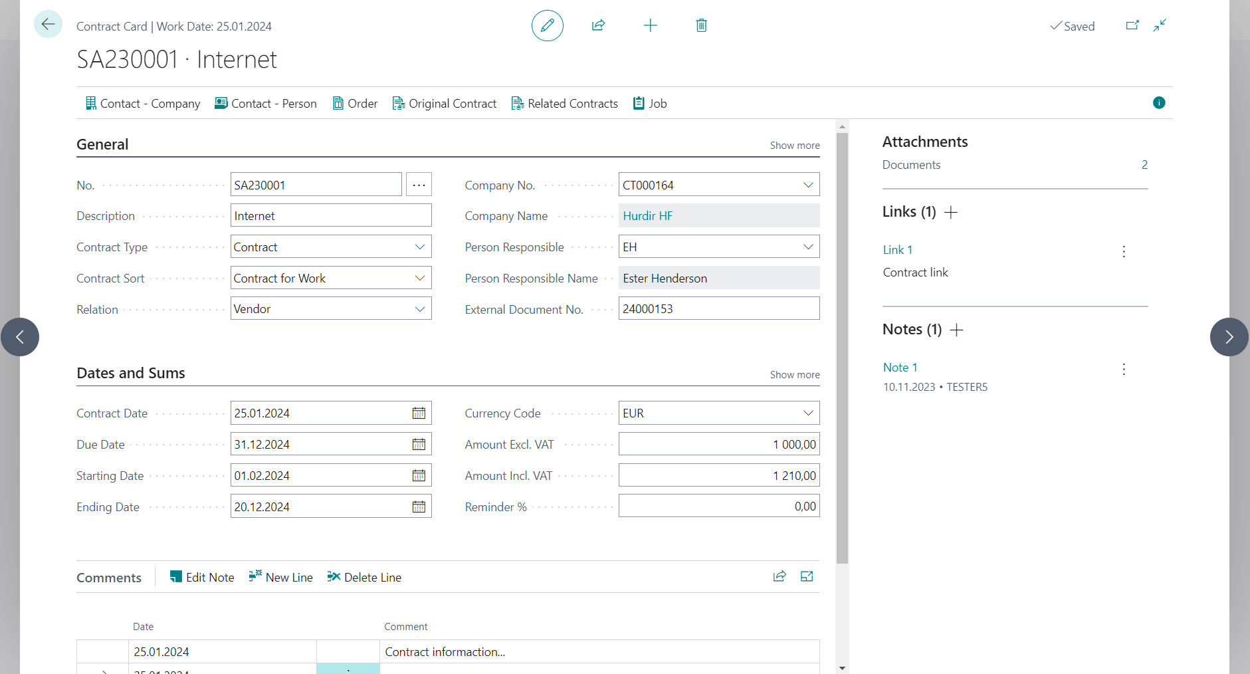Show more fields in General section
Viewport: 1250px width, 674px height.
[x=794, y=146]
